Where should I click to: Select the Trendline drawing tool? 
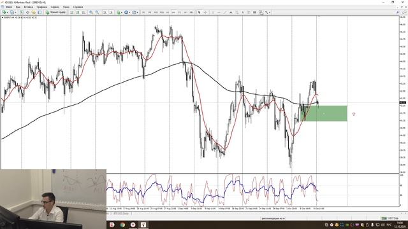tap(225, 12)
